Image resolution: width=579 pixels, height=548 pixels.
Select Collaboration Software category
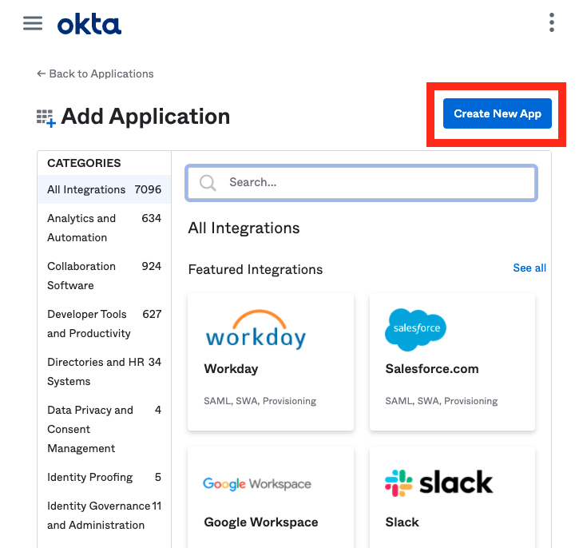point(104,276)
